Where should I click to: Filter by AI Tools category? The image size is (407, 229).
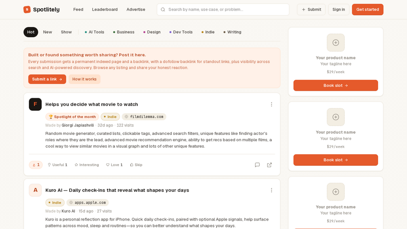[x=95, y=32]
